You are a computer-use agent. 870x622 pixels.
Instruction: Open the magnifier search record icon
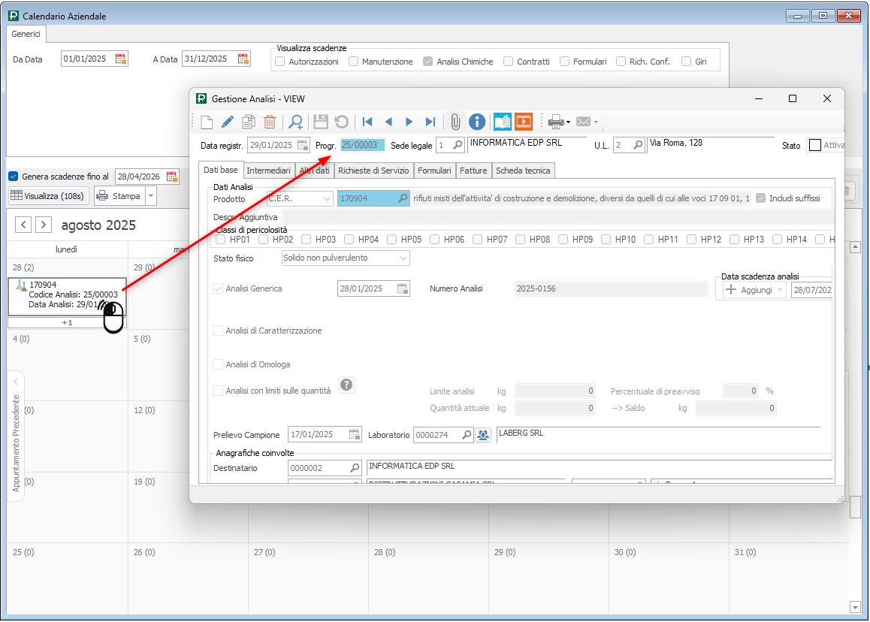296,122
